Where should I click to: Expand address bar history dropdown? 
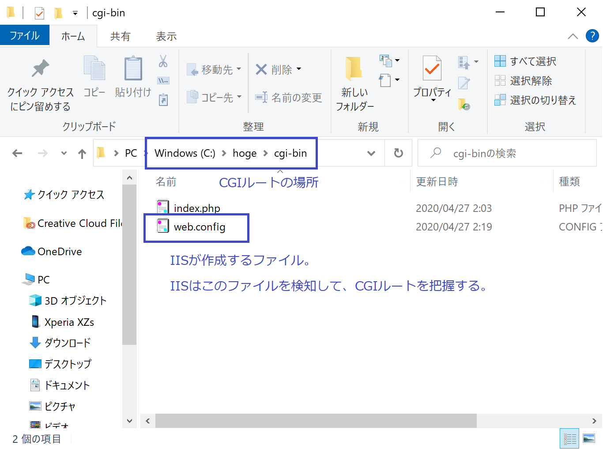371,153
